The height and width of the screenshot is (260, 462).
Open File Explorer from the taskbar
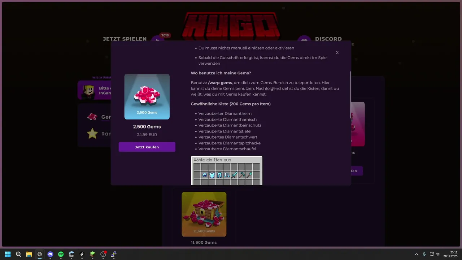[x=29, y=254]
